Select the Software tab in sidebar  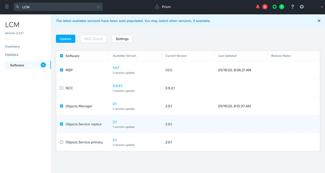point(17,65)
